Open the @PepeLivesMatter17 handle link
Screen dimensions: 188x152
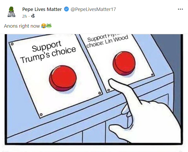[x=93, y=9]
